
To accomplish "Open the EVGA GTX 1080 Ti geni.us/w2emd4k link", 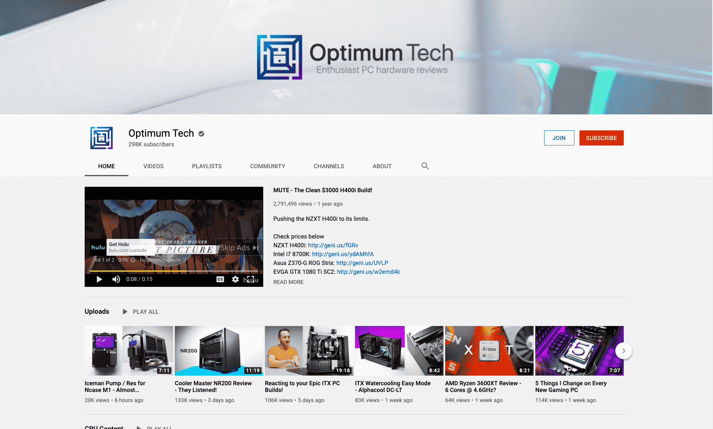I will coord(369,272).
